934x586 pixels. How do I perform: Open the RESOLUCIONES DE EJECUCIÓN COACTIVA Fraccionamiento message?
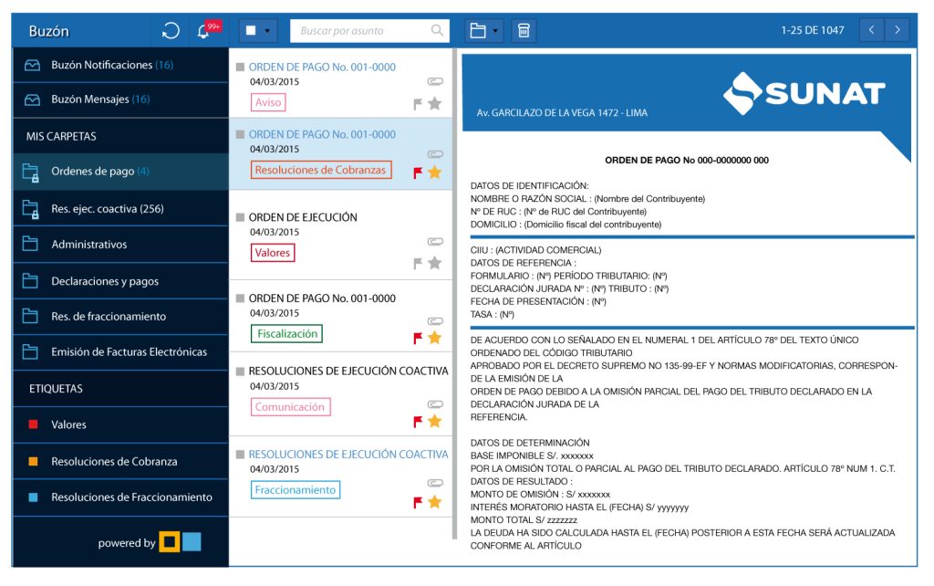pyautogui.click(x=348, y=455)
